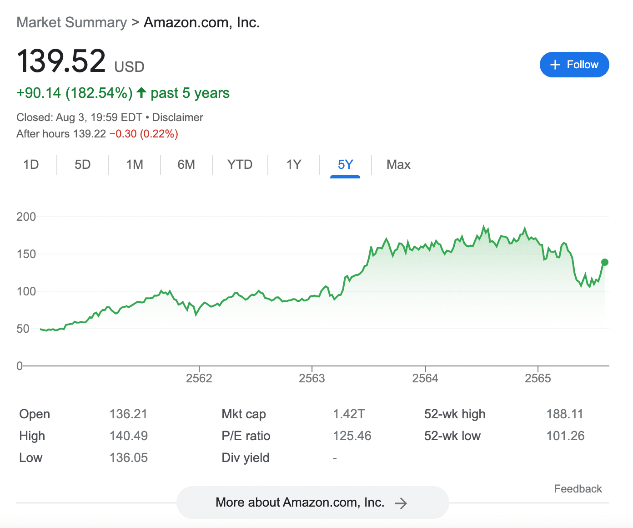The image size is (633, 528).
Task: Click the 52-wk low value 101.26
Action: coord(565,436)
